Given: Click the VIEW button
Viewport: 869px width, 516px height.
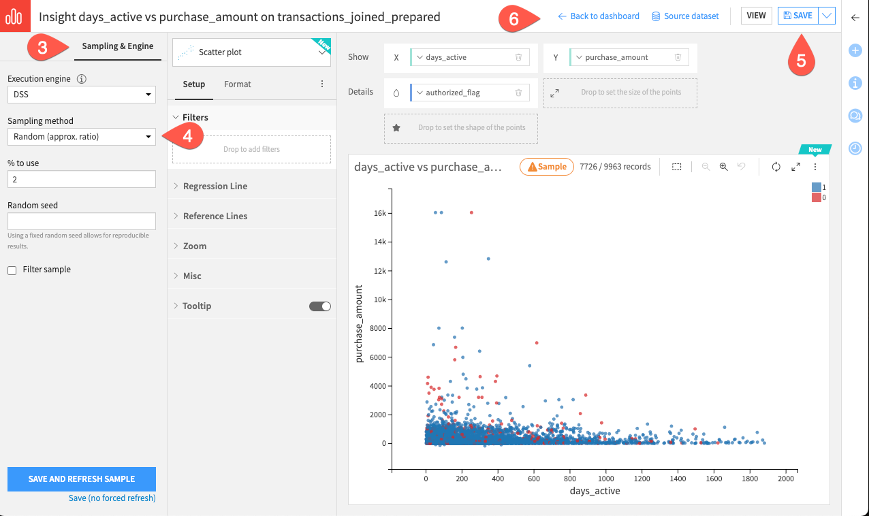Looking at the screenshot, I should tap(756, 16).
